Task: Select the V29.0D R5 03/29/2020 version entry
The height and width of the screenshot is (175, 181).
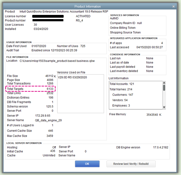Action: pyautogui.click(x=72, y=77)
